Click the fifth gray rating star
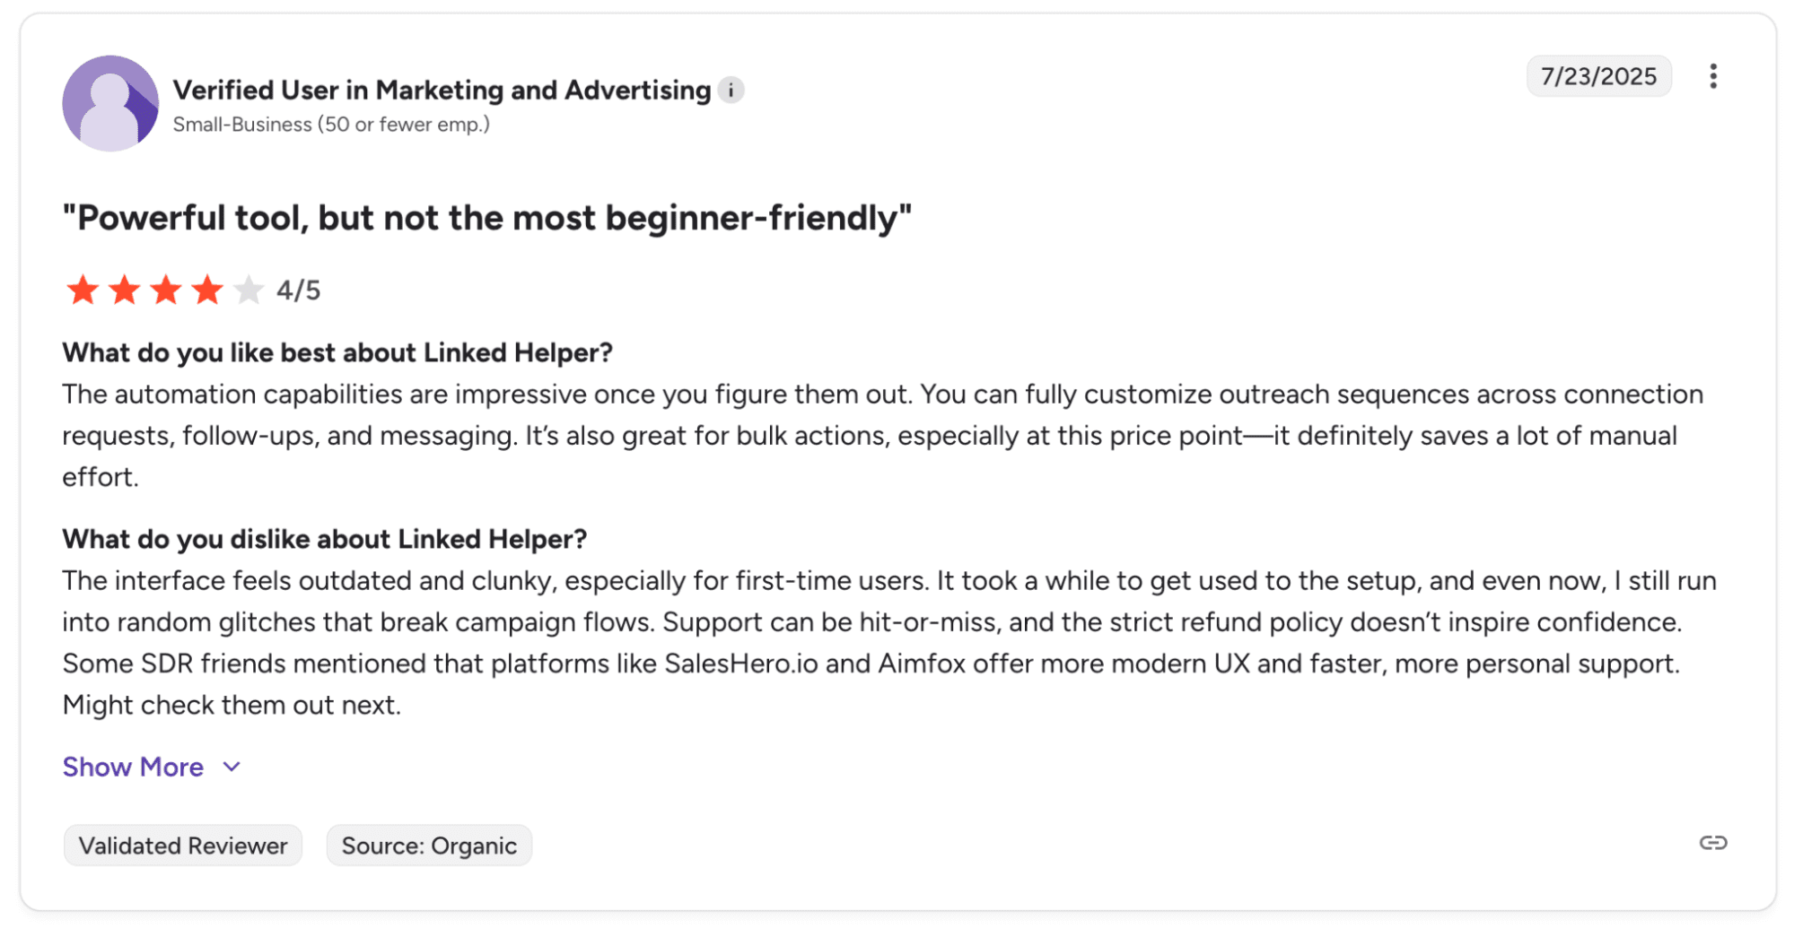1794x928 pixels. [249, 290]
